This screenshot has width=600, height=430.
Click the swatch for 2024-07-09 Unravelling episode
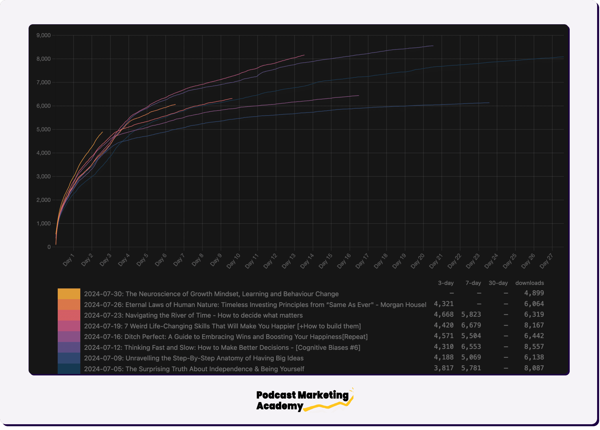69,358
